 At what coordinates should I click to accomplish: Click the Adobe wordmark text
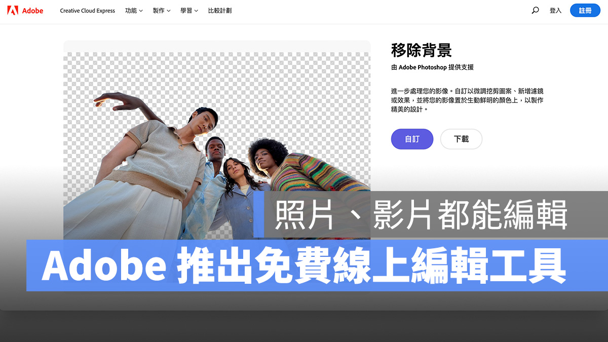coord(33,11)
